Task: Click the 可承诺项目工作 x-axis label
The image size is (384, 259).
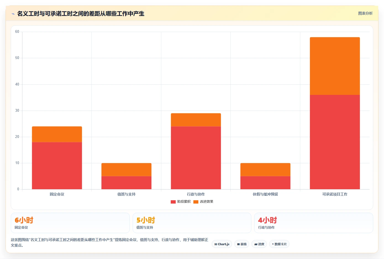Action: pyautogui.click(x=335, y=194)
